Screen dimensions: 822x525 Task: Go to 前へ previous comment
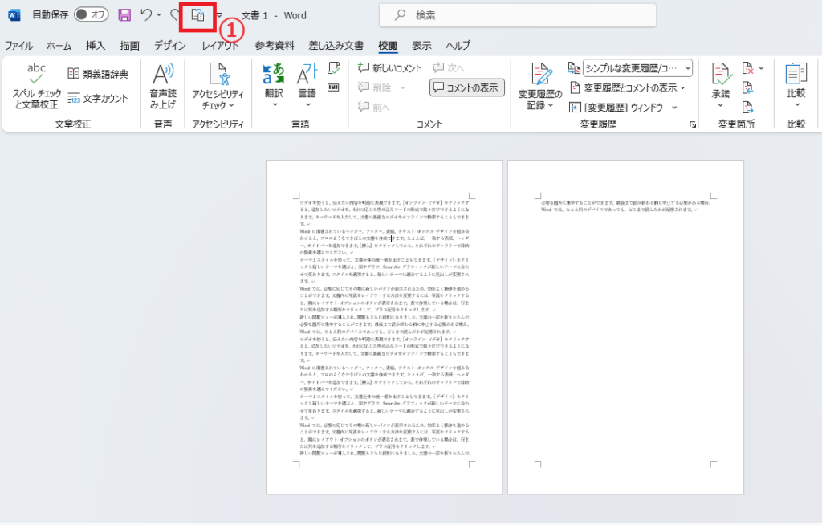coord(374,107)
